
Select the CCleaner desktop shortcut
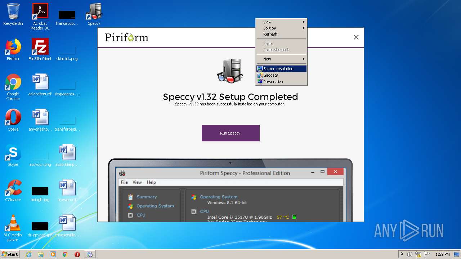[x=13, y=191]
